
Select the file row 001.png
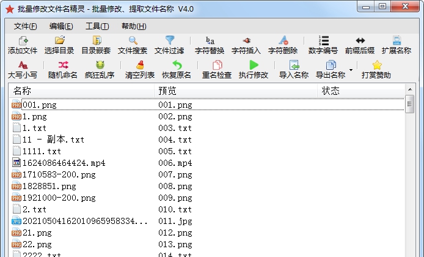coord(208,105)
